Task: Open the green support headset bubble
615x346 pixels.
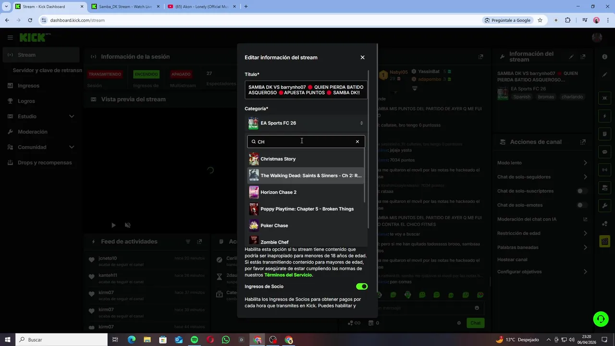Action: pos(600,319)
